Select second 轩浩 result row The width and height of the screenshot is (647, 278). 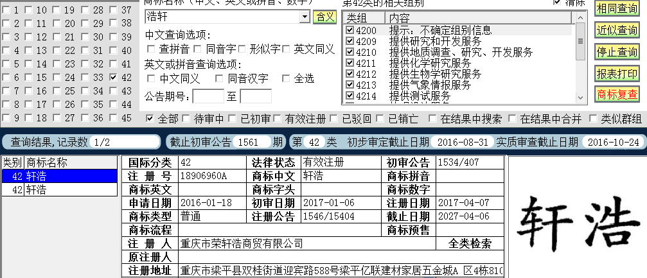(60, 190)
